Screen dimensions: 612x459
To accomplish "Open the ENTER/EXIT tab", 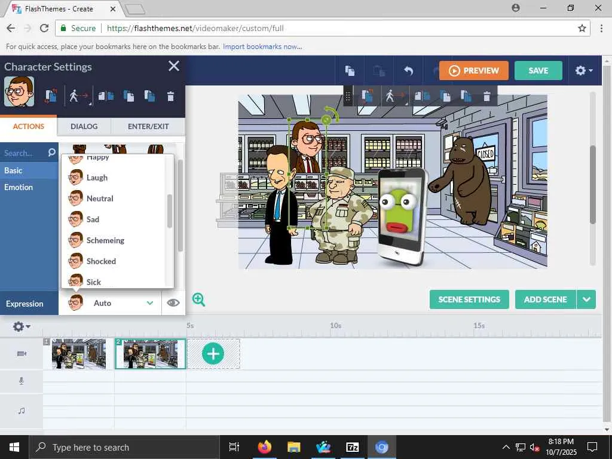I will (x=148, y=127).
